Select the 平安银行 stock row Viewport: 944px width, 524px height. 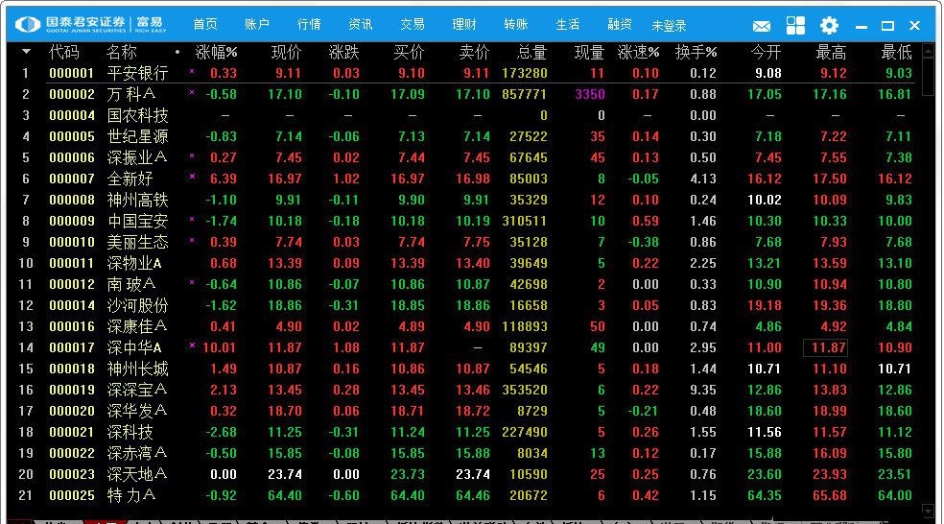pyautogui.click(x=463, y=74)
